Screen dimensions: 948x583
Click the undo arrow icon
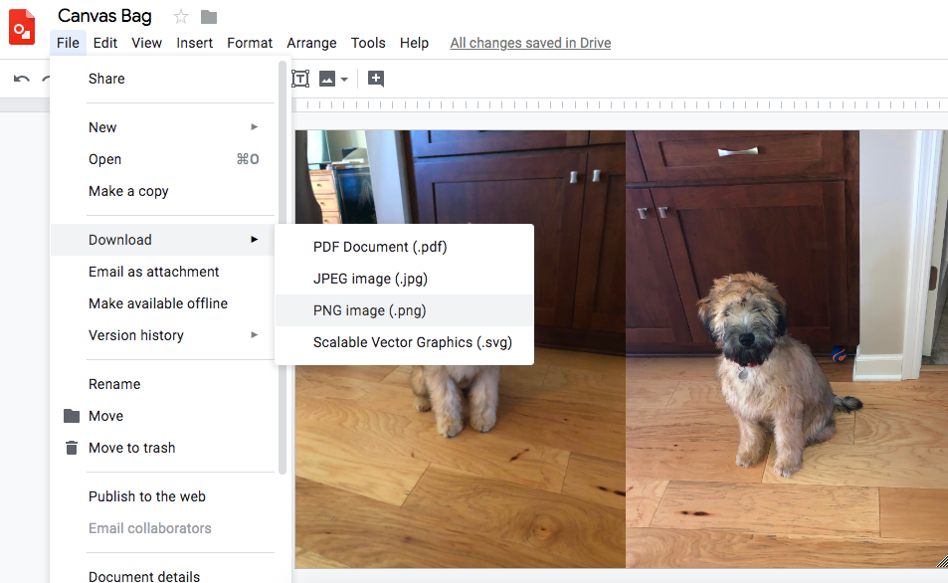[x=22, y=79]
